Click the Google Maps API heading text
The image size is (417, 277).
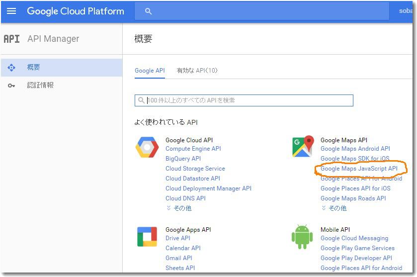pos(344,140)
